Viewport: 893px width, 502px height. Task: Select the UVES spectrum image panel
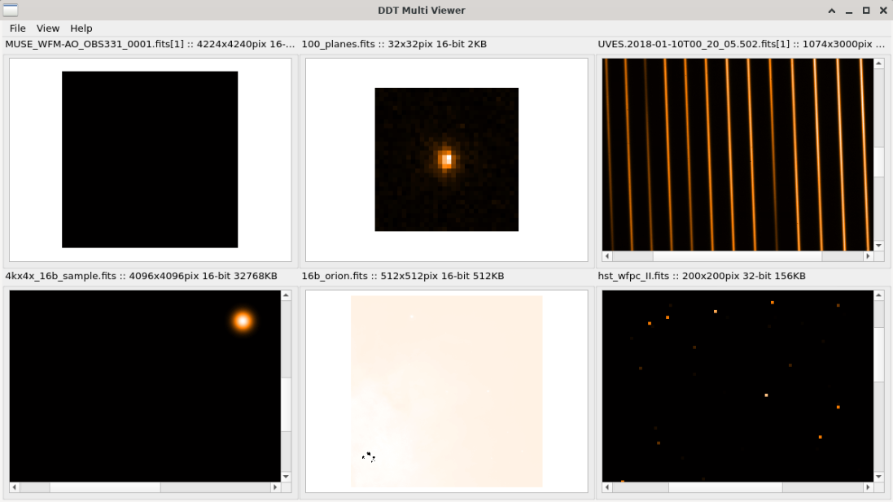[737, 151]
